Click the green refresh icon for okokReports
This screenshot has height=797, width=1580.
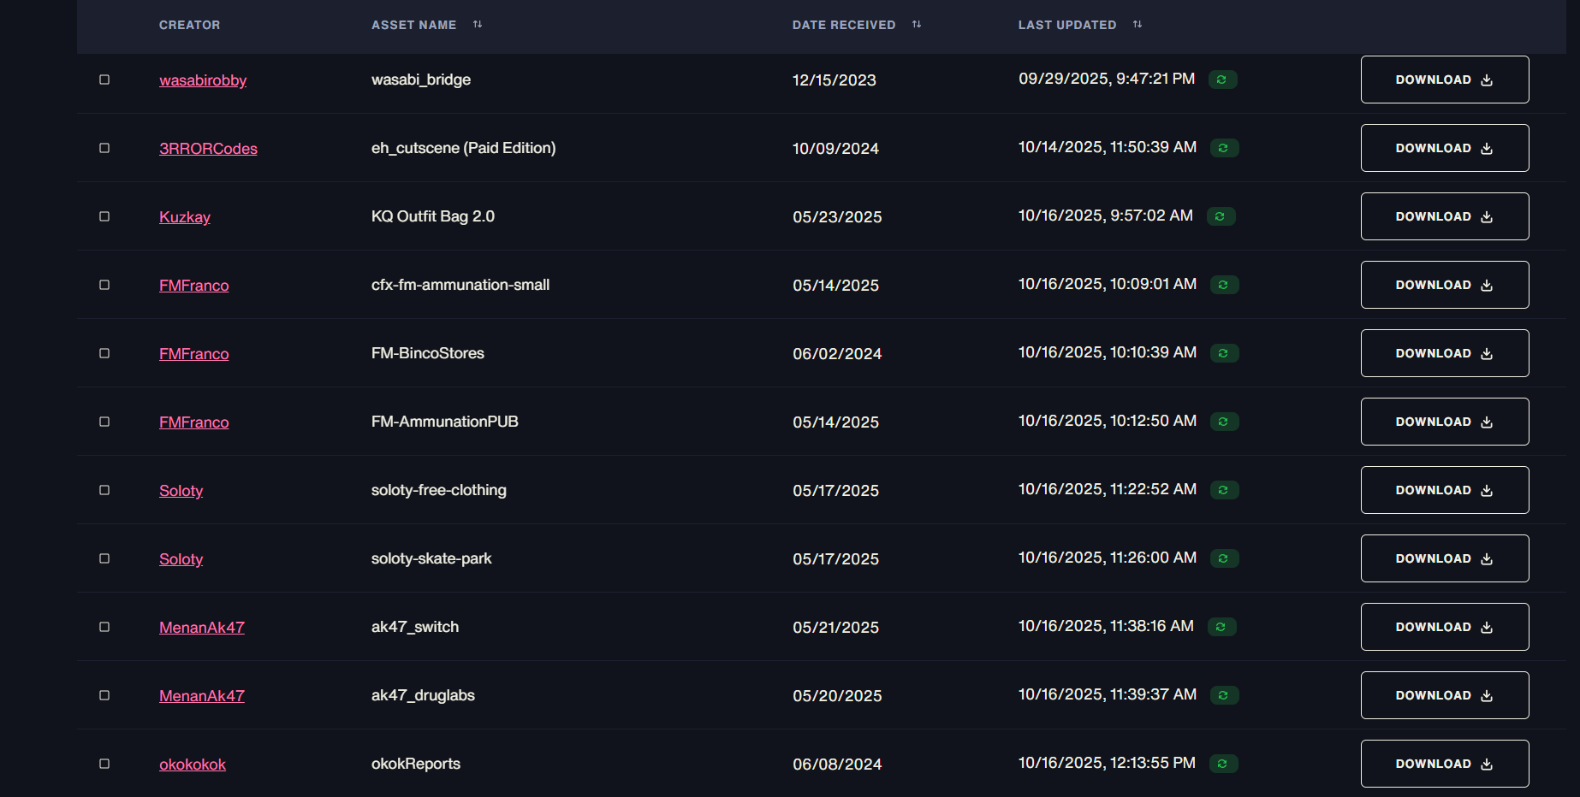pos(1223,764)
